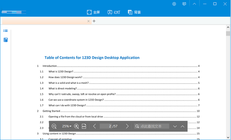Click the scrollbar down arrow
231x140 pixels.
pos(228,137)
